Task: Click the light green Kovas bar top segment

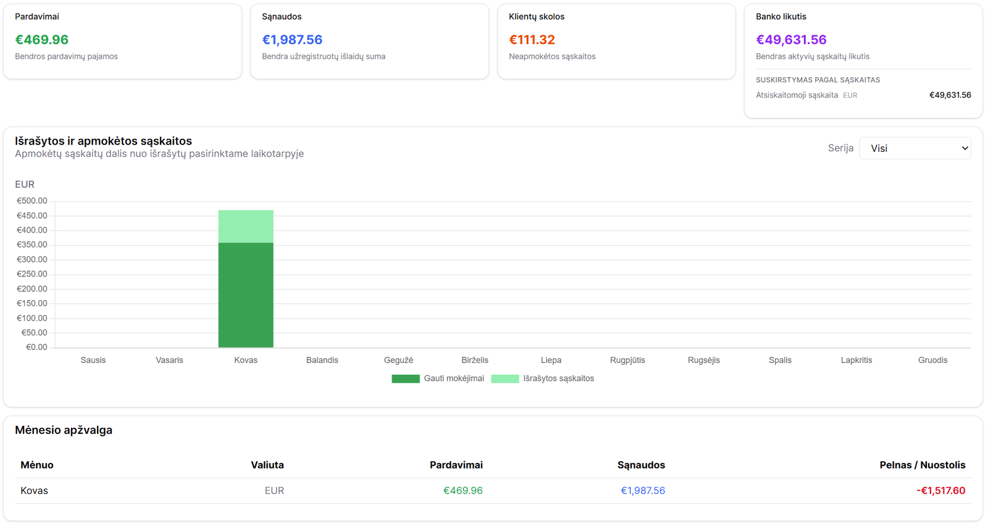Action: [246, 227]
